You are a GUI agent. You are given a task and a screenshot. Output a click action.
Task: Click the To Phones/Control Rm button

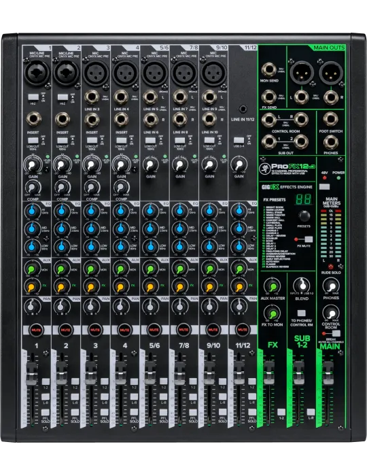click(302, 313)
